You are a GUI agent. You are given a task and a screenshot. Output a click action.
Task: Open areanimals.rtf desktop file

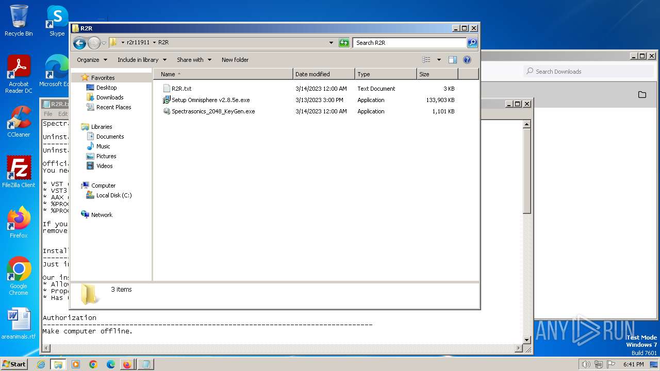pos(19,324)
